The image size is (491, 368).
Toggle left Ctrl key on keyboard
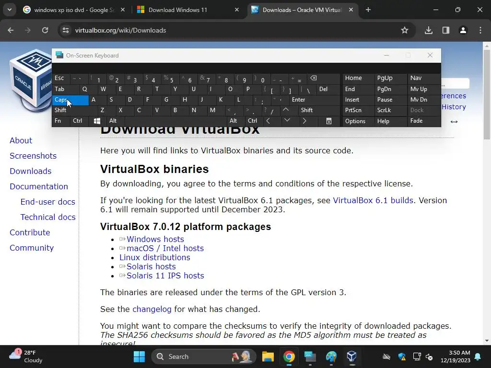(79, 121)
